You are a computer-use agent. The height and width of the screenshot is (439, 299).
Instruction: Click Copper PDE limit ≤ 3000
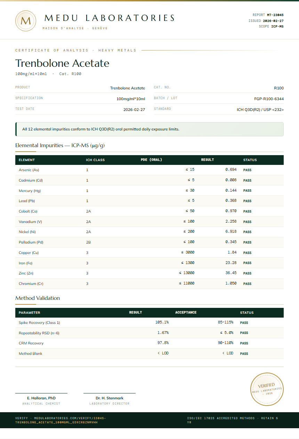(x=188, y=252)
